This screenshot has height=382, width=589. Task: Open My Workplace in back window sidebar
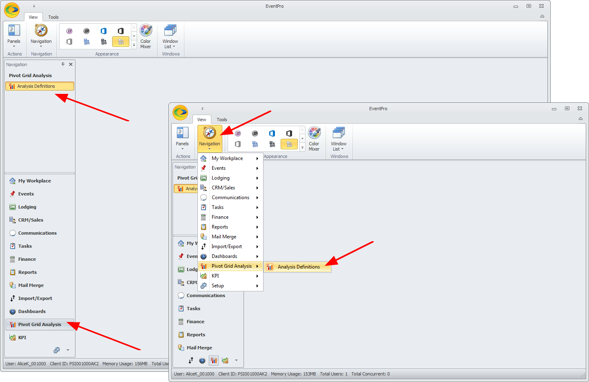click(x=40, y=181)
